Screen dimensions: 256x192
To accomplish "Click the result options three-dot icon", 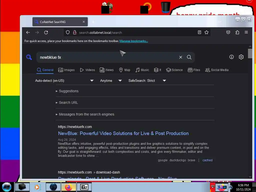I will click(199, 160).
